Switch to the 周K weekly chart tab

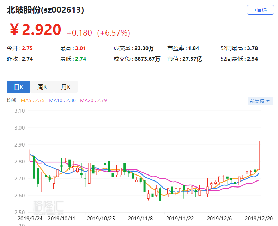(x=42, y=87)
